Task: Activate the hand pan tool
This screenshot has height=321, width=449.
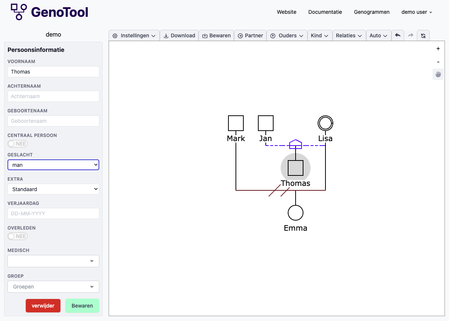Action: (438, 74)
